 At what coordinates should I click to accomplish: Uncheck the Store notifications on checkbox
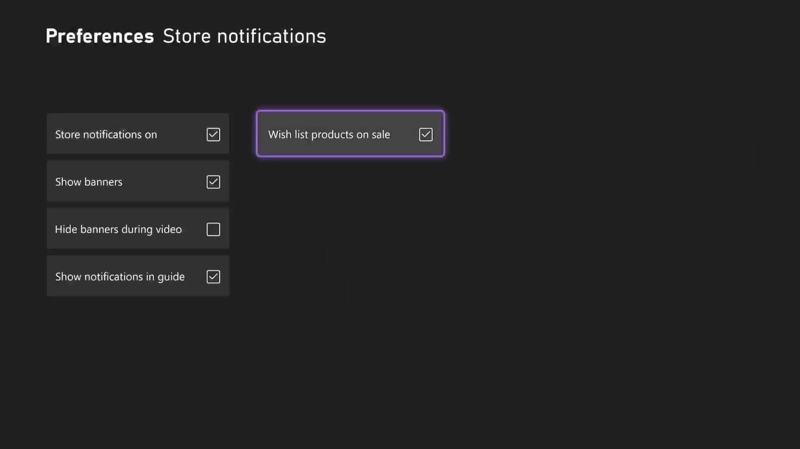pos(213,134)
